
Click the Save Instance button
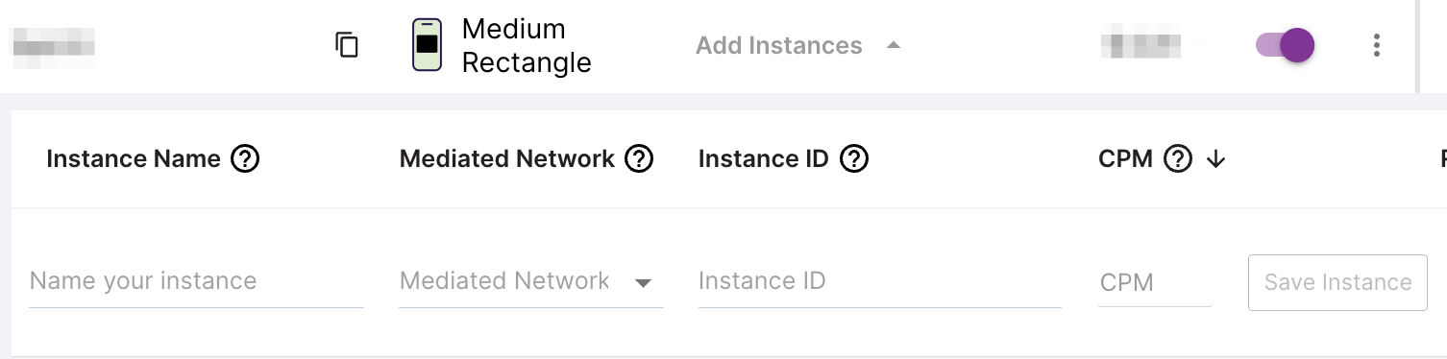pyautogui.click(x=1337, y=282)
